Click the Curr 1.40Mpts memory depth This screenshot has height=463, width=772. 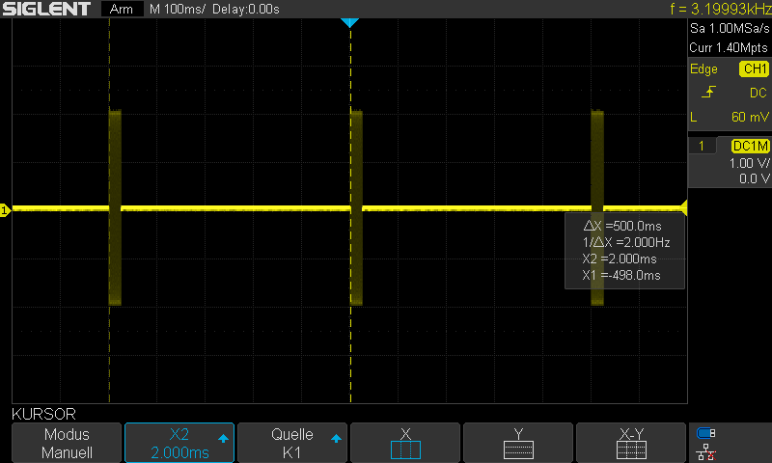click(729, 47)
